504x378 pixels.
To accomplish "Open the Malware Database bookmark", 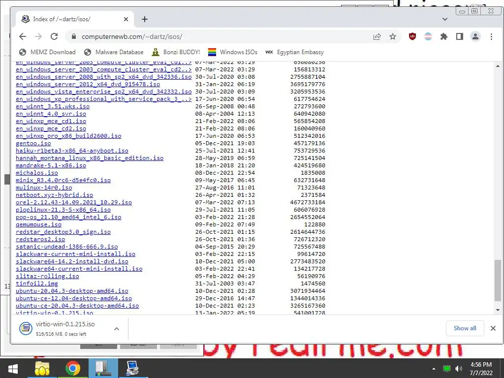I will click(x=114, y=52).
